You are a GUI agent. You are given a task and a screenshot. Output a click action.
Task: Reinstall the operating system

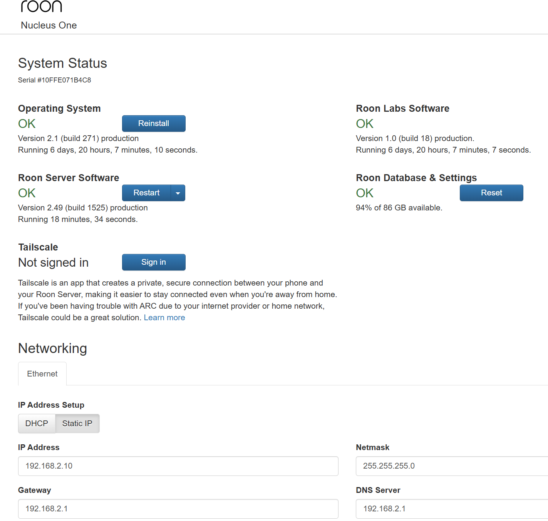click(154, 123)
